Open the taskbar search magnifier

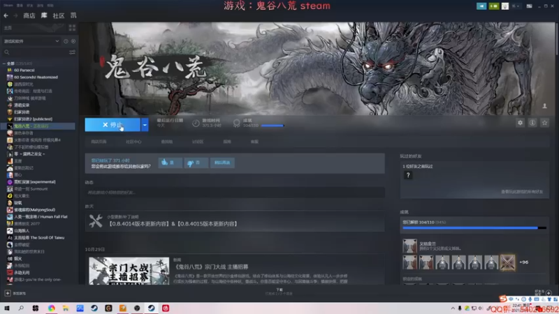click(x=21, y=308)
